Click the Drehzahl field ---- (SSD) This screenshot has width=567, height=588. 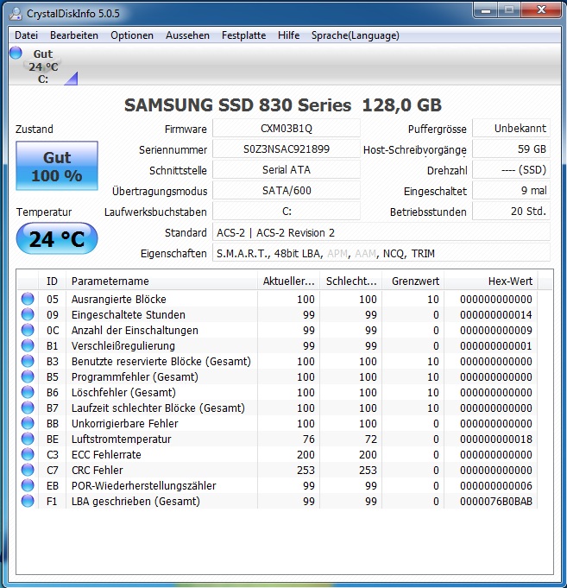pos(511,170)
